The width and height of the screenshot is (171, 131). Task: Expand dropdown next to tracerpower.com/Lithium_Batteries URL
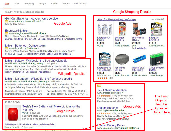[140, 128]
